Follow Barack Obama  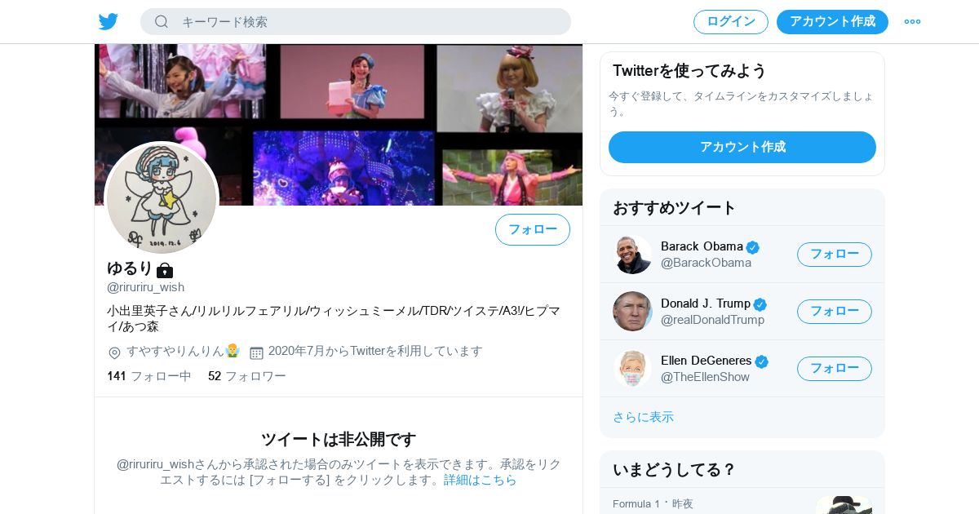[835, 255]
